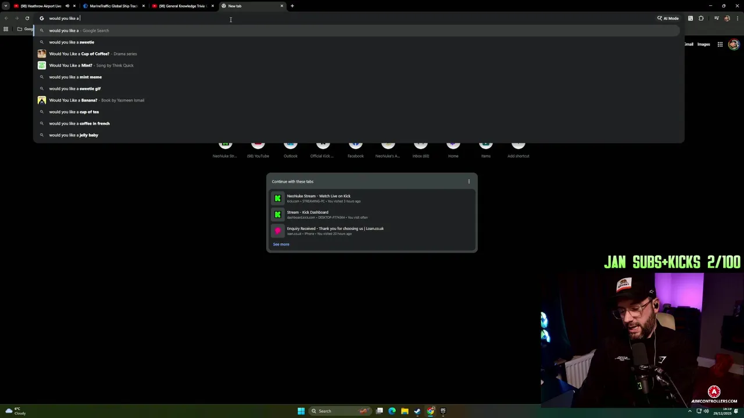Click the browser forward arrow
This screenshot has height=418, width=744.
point(17,18)
